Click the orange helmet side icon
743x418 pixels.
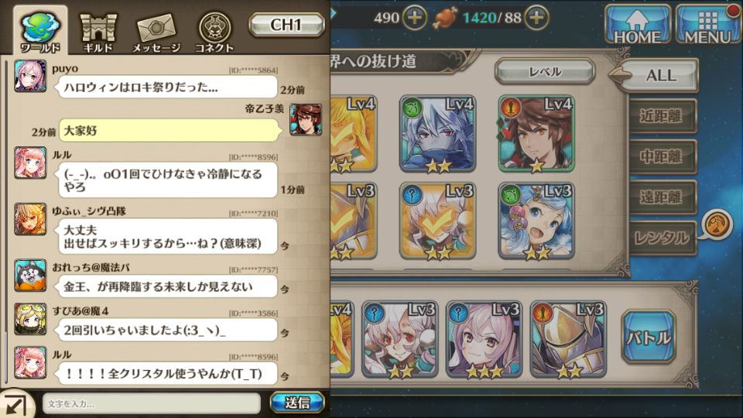715,225
